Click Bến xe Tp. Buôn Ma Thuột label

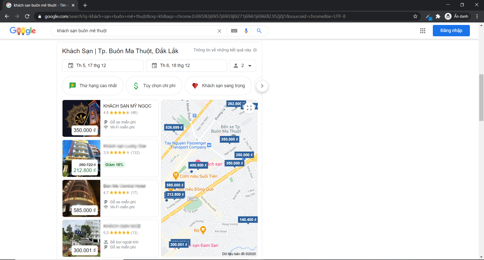click(226, 129)
